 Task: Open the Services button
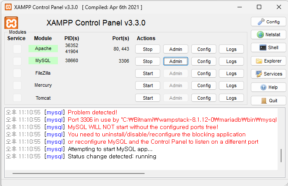click(268, 74)
